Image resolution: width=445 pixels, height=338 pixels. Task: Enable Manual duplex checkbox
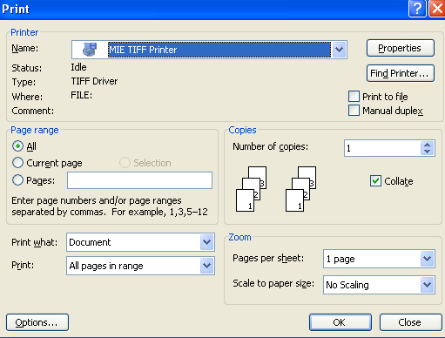click(x=354, y=111)
